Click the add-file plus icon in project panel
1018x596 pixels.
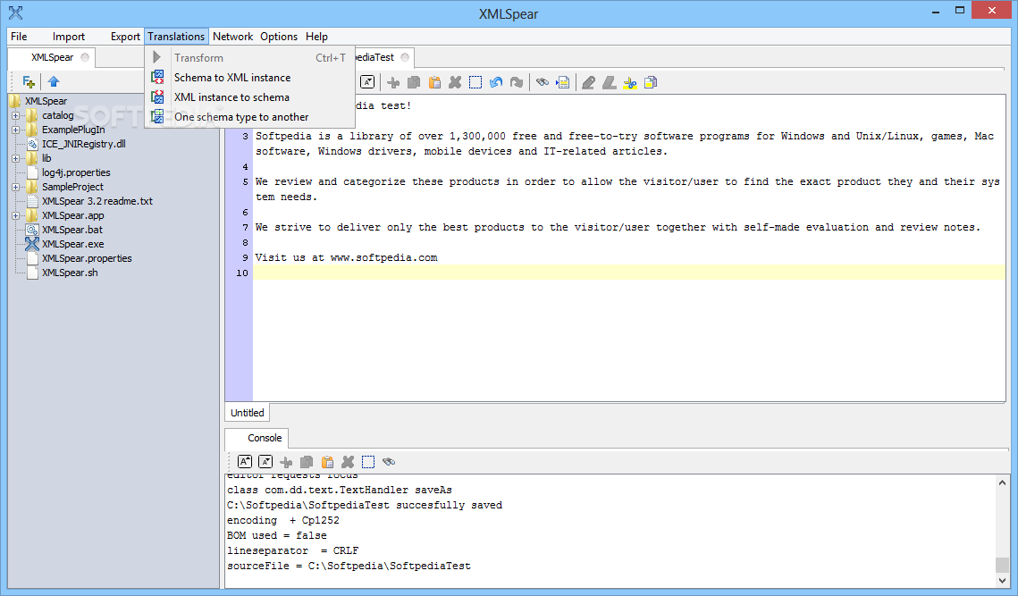[29, 82]
